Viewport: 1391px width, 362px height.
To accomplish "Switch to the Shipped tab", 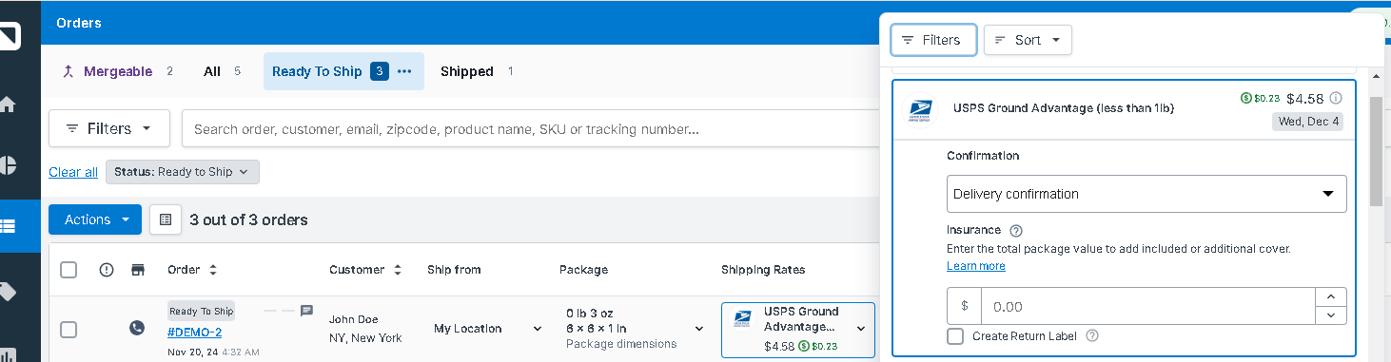I will tap(466, 71).
